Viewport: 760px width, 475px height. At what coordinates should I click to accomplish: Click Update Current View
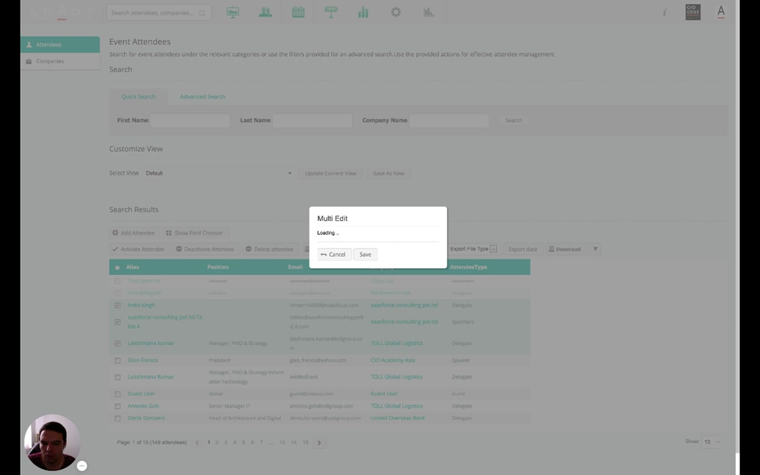pos(331,173)
